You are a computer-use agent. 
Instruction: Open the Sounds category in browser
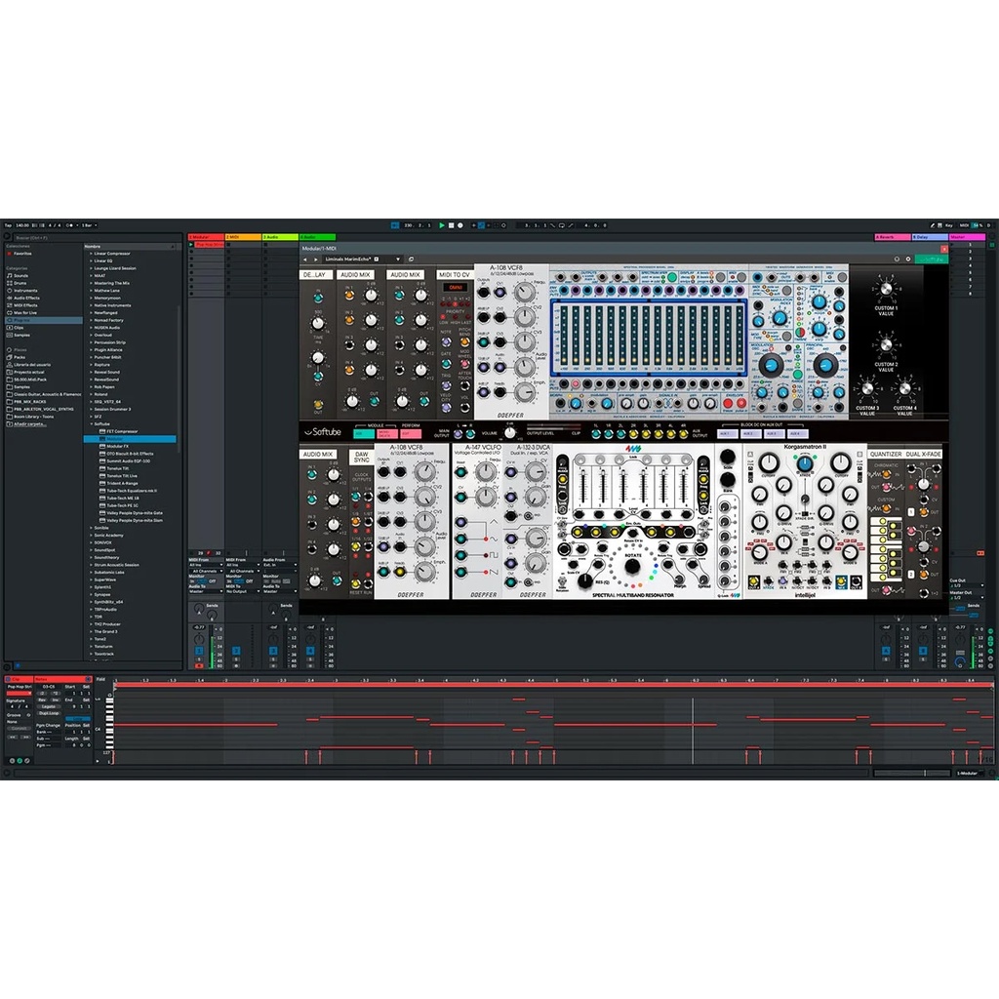point(21,276)
